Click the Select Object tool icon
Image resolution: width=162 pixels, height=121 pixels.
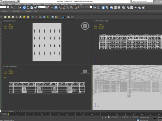coord(8,7)
